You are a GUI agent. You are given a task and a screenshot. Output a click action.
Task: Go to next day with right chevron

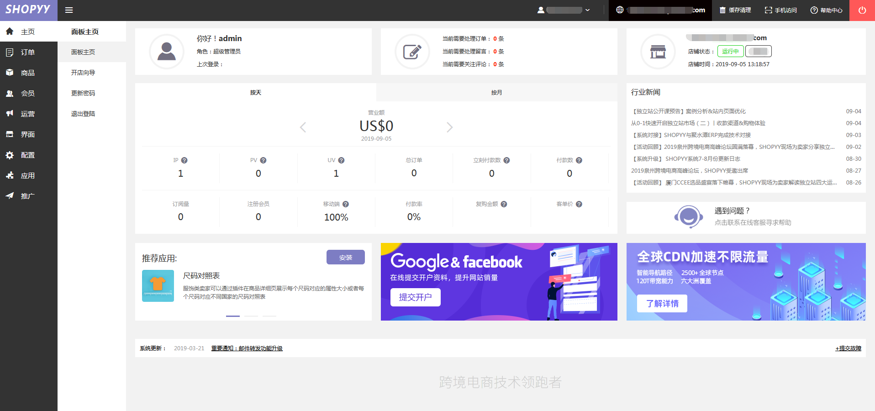coord(450,127)
